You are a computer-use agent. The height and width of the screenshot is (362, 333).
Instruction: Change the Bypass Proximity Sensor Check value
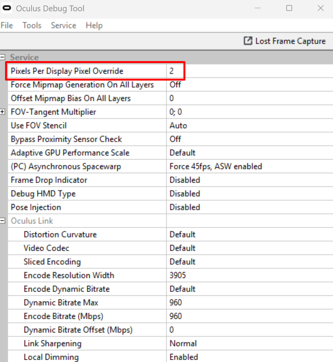(249, 139)
